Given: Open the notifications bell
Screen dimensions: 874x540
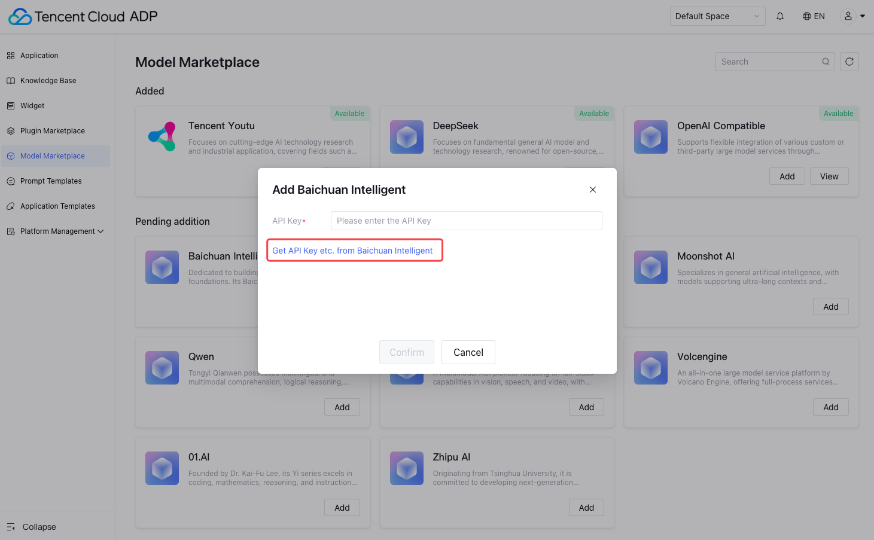Looking at the screenshot, I should tap(780, 16).
